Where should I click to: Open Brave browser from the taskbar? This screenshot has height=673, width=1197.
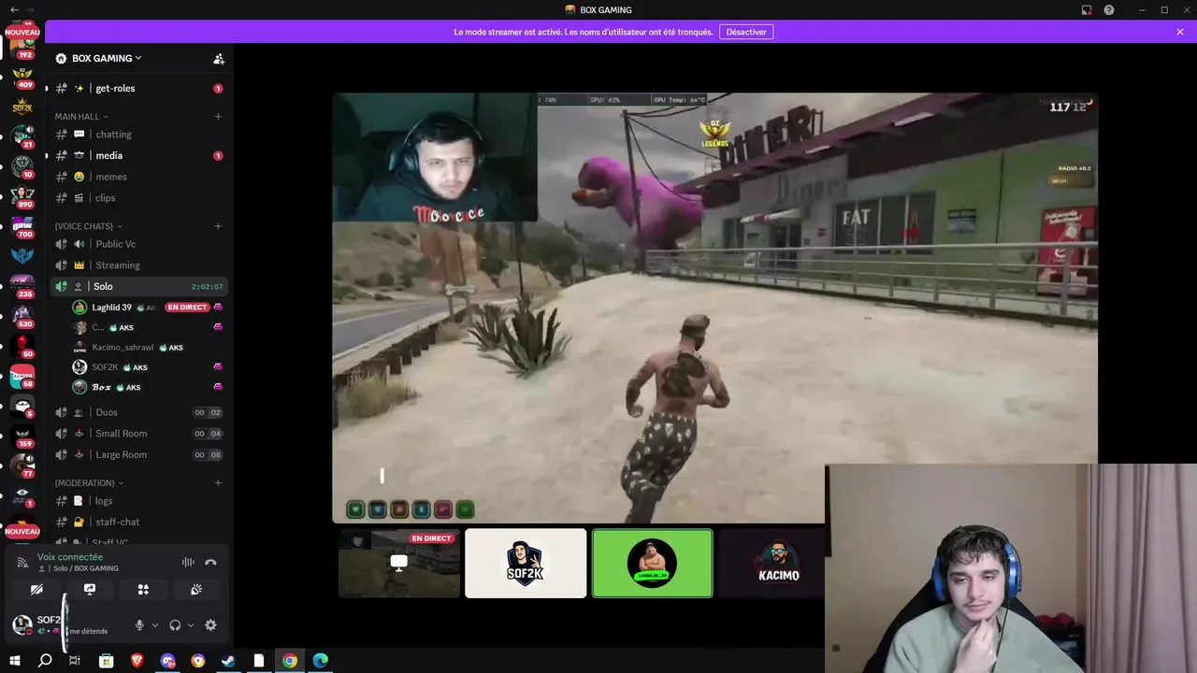[x=137, y=661]
